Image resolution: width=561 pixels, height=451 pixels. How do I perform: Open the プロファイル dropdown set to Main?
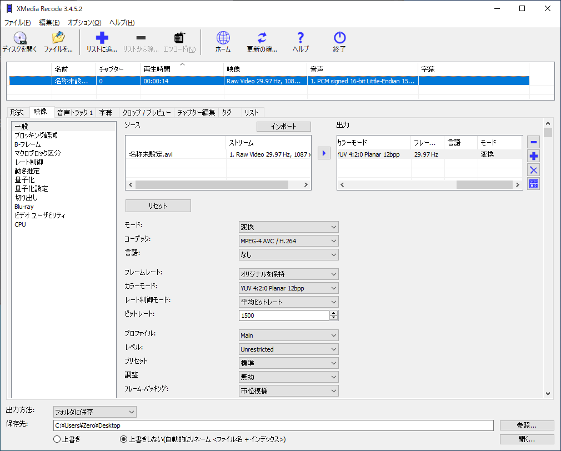[x=288, y=335]
